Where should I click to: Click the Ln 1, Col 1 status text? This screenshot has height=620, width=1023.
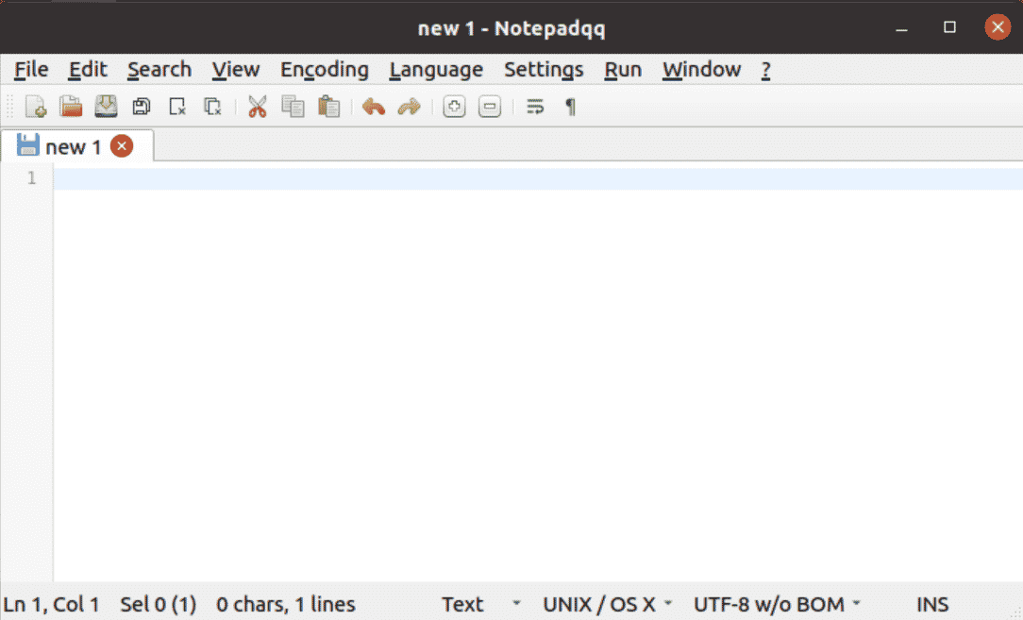coord(52,604)
